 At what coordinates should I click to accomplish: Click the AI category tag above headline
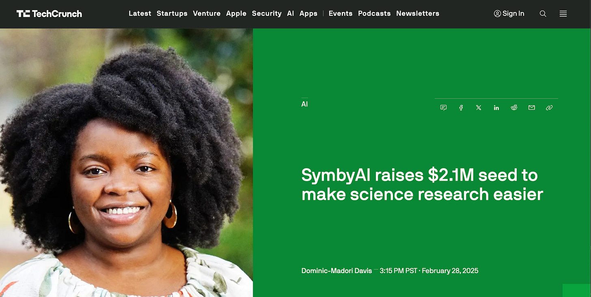point(304,104)
